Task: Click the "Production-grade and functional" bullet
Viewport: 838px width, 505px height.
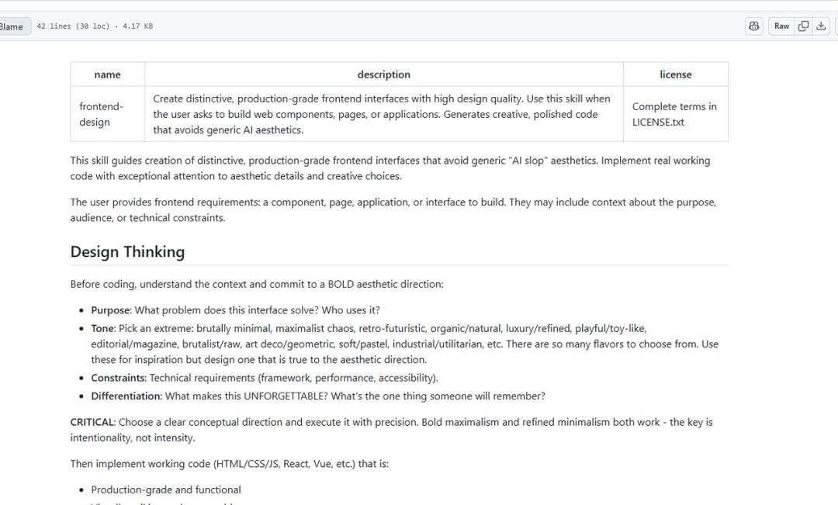Action: click(166, 490)
